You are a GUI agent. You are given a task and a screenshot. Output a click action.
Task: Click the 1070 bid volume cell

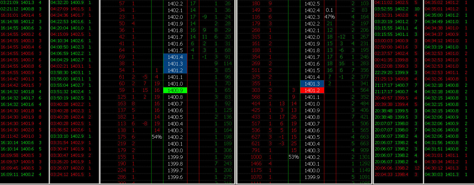(256, 177)
